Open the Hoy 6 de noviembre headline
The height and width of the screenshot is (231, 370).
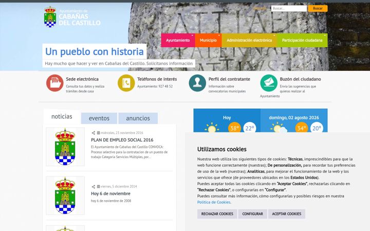click(x=110, y=194)
